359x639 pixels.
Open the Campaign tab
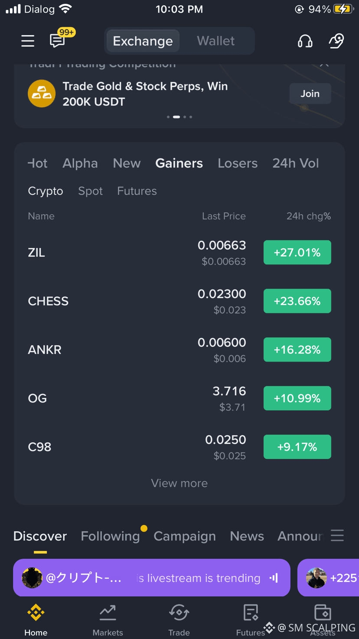pos(185,536)
